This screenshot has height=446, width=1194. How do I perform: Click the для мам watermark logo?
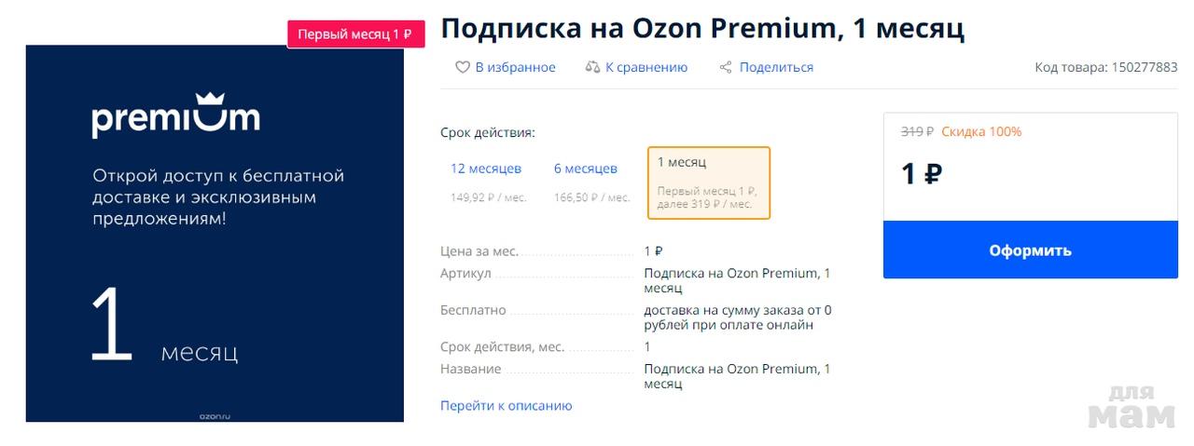[x=1133, y=408]
